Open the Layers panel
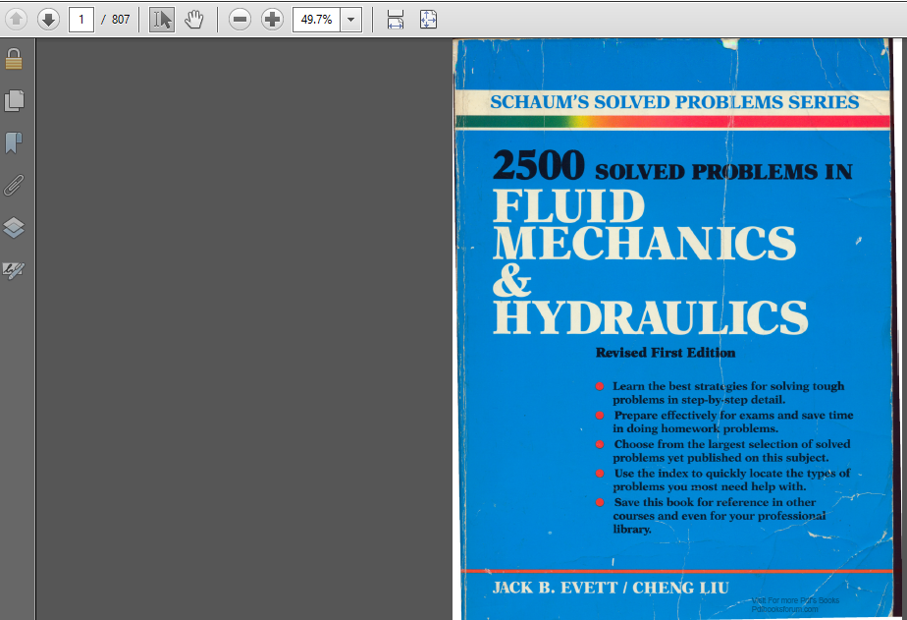Viewport: 907px width, 620px height. click(14, 228)
